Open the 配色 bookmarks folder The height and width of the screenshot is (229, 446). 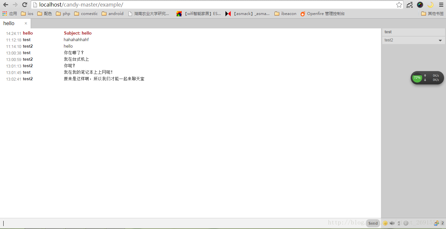(x=44, y=14)
